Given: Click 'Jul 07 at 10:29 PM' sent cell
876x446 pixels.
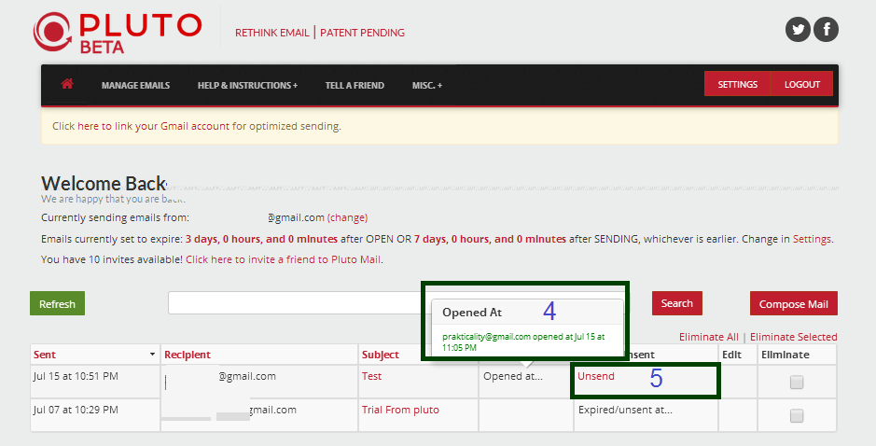Looking at the screenshot, I should point(76,410).
